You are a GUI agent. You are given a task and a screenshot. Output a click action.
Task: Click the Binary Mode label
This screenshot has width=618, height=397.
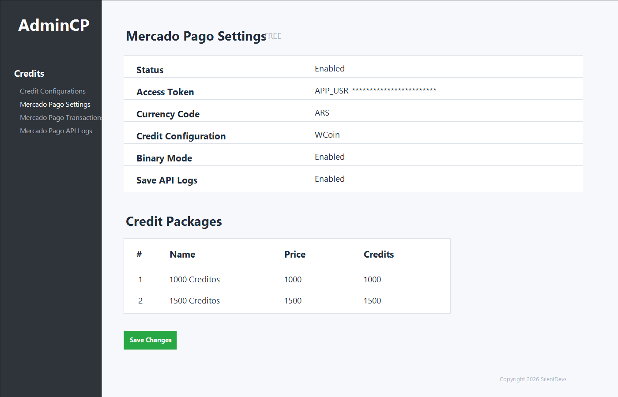(164, 158)
